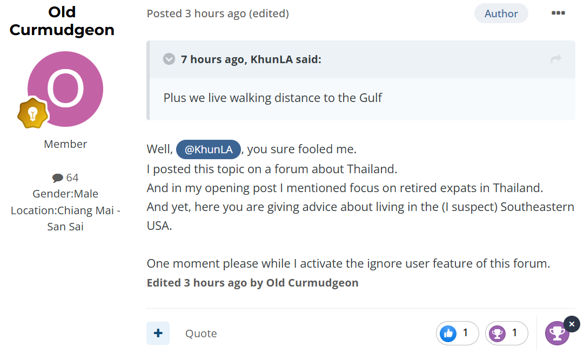Click the Edited 3 hours ago text
584x354 pixels.
click(x=252, y=283)
